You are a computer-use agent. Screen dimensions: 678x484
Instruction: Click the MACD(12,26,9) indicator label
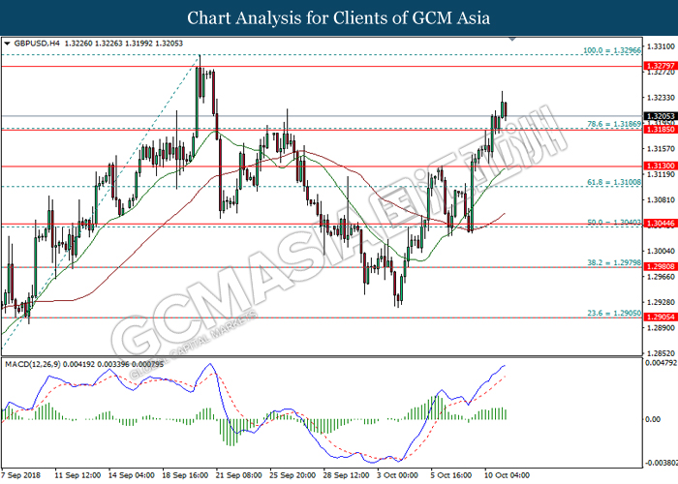click(32, 365)
